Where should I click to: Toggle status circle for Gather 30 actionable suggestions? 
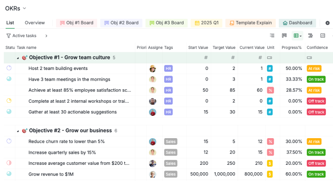tap(9, 111)
